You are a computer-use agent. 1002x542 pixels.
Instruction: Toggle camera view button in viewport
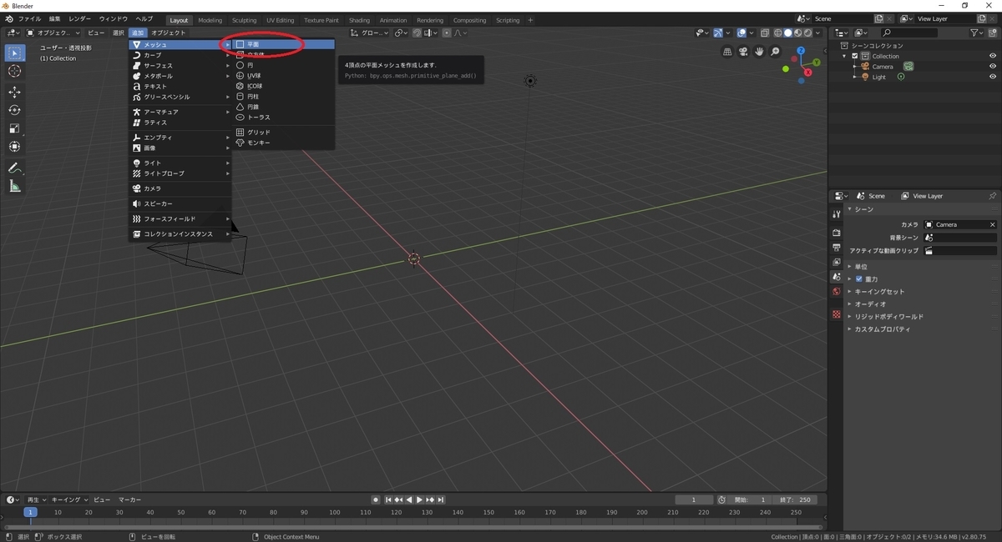(x=744, y=52)
